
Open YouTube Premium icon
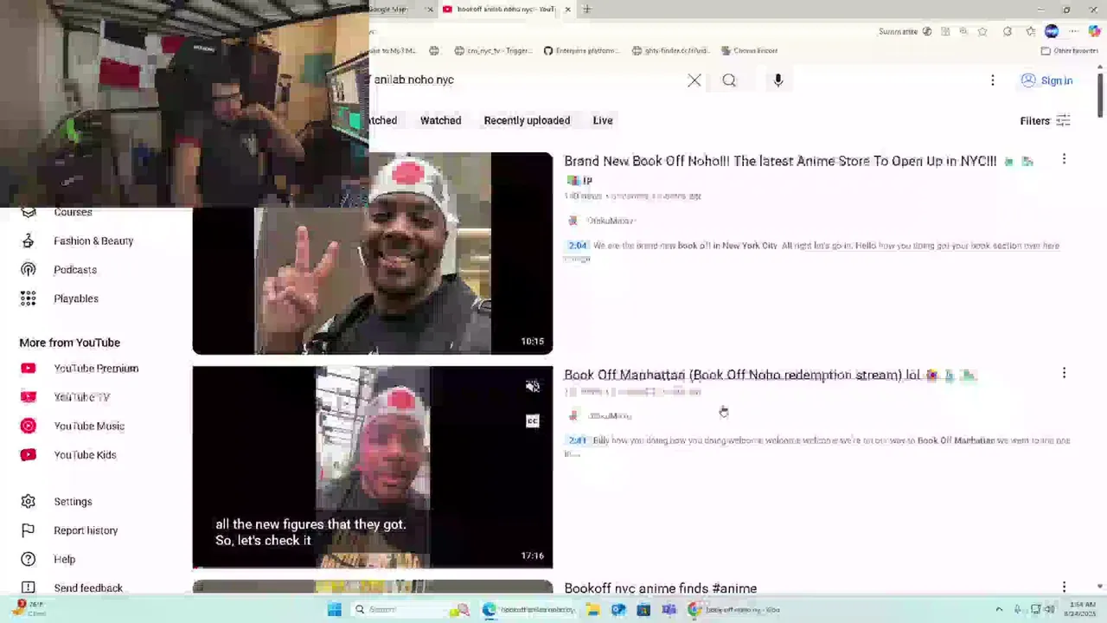[x=29, y=369]
